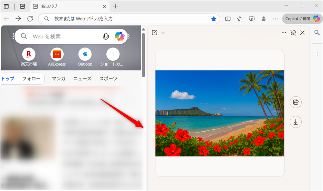Open the Copilot pane more options menu
Viewport: 323px width, 191px height.
tap(284, 33)
